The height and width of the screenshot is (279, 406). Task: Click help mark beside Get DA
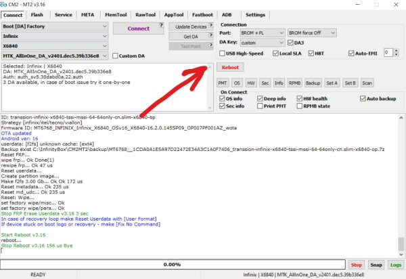pyautogui.click(x=210, y=35)
